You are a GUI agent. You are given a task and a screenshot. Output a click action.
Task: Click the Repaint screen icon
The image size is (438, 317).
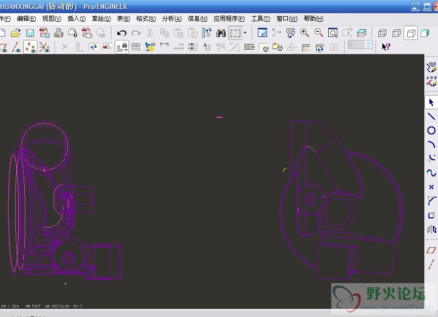(262, 33)
